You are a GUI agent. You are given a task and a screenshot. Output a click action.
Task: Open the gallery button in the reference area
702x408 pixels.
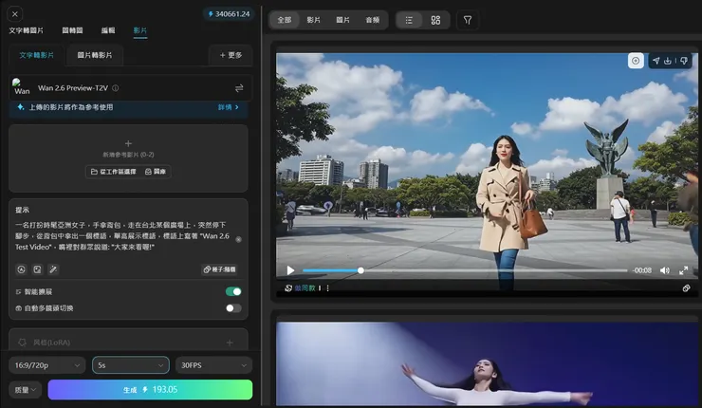point(156,172)
